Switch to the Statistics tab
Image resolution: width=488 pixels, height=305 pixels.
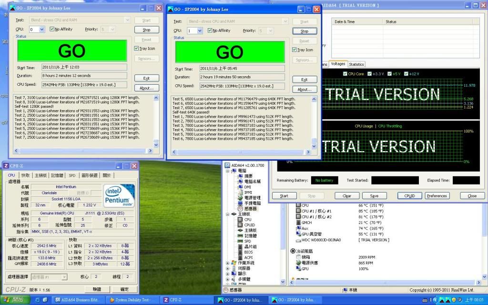tap(356, 64)
